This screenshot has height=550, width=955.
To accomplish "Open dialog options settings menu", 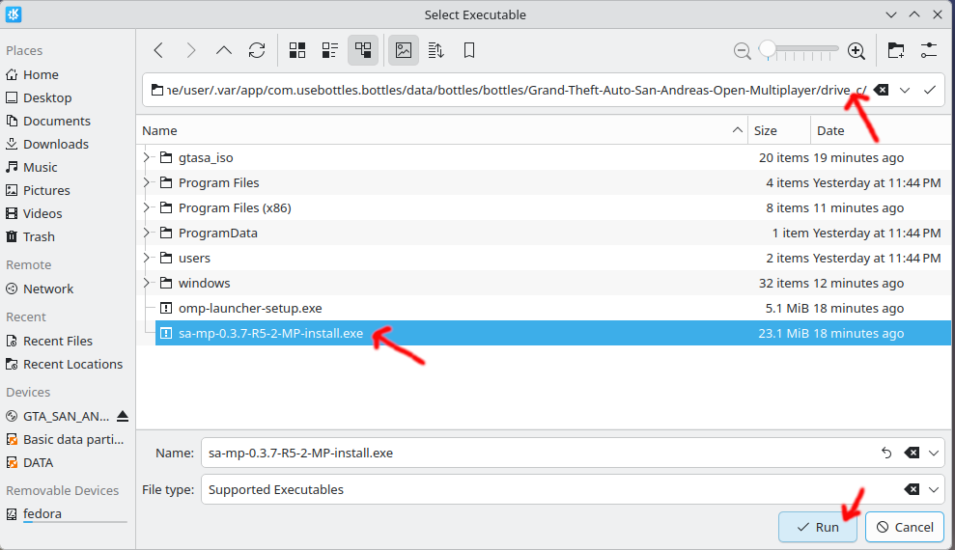I will coord(929,50).
